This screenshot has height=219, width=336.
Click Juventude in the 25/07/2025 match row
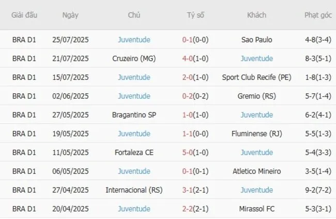[134, 40]
